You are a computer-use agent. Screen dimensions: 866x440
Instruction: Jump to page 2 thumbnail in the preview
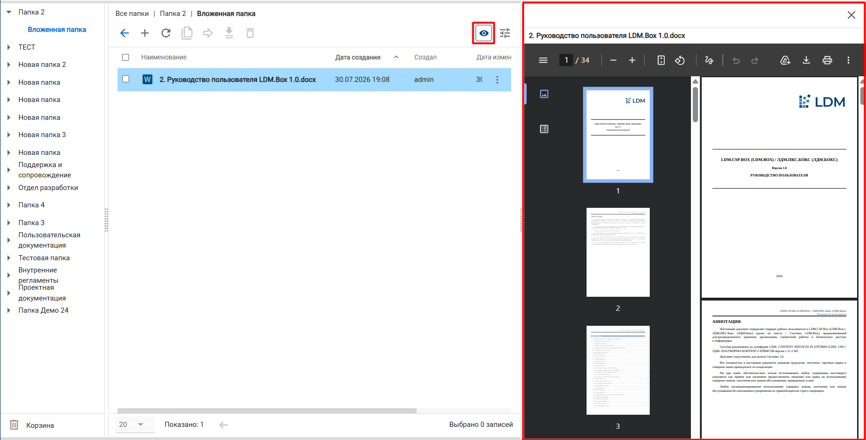(x=618, y=252)
